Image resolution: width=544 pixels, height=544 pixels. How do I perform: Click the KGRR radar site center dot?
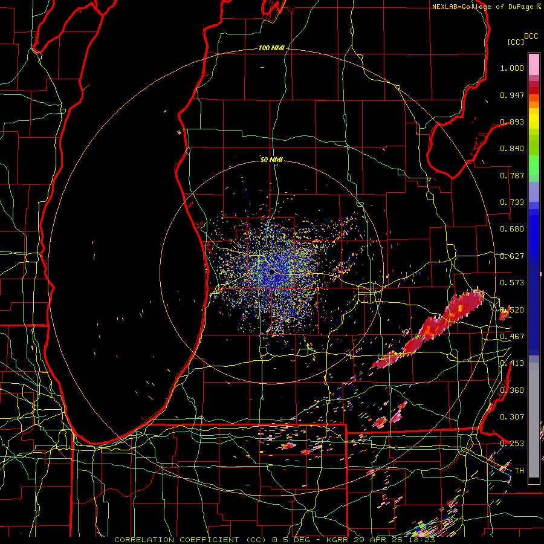tap(271, 273)
